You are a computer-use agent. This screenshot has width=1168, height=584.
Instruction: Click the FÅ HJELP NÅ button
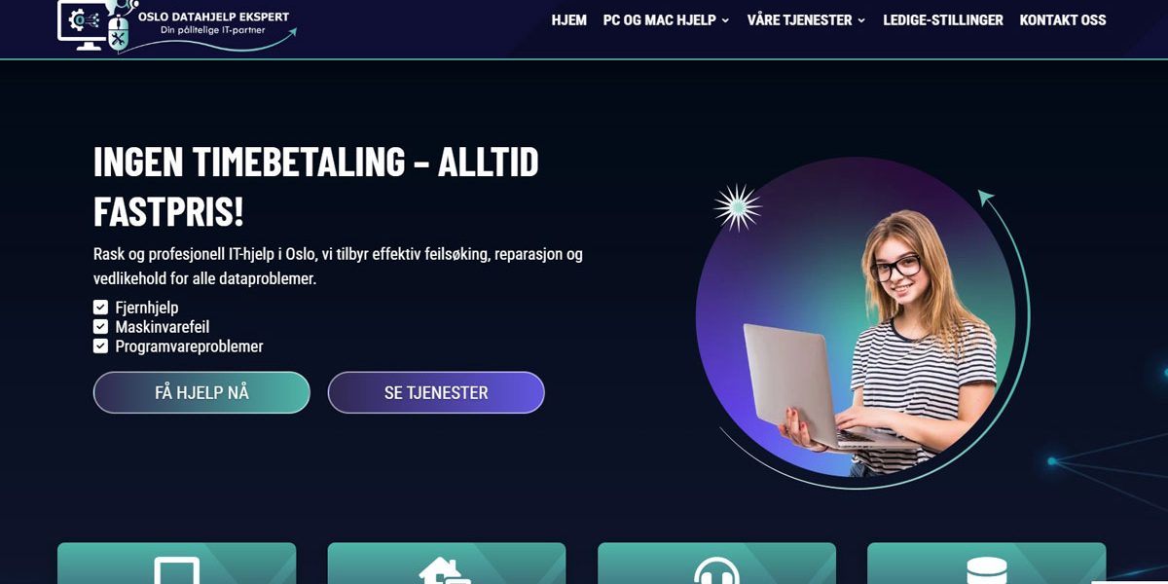pyautogui.click(x=201, y=392)
